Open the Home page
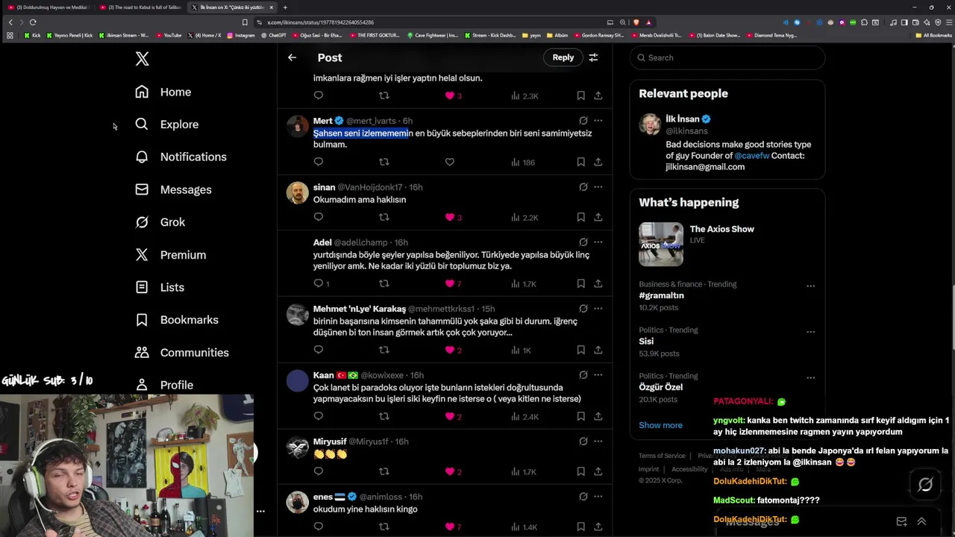The width and height of the screenshot is (955, 537). pyautogui.click(x=163, y=92)
